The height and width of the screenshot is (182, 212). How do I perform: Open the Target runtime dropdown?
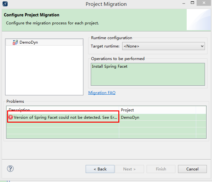pyautogui.click(x=164, y=46)
